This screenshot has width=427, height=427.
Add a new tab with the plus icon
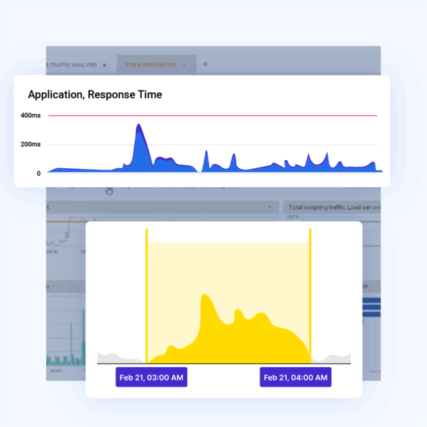coord(205,64)
